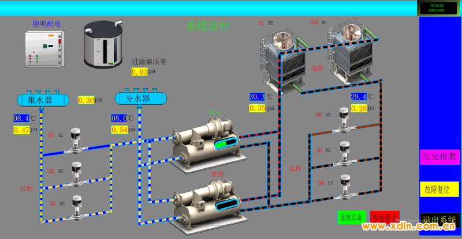Click the date and time display

pyautogui.click(x=437, y=7)
